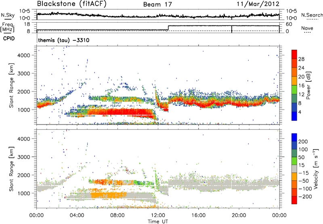Click the '08:00' time tick label
Image resolution: width=323 pixels, height=224 pixels.
[117, 216]
